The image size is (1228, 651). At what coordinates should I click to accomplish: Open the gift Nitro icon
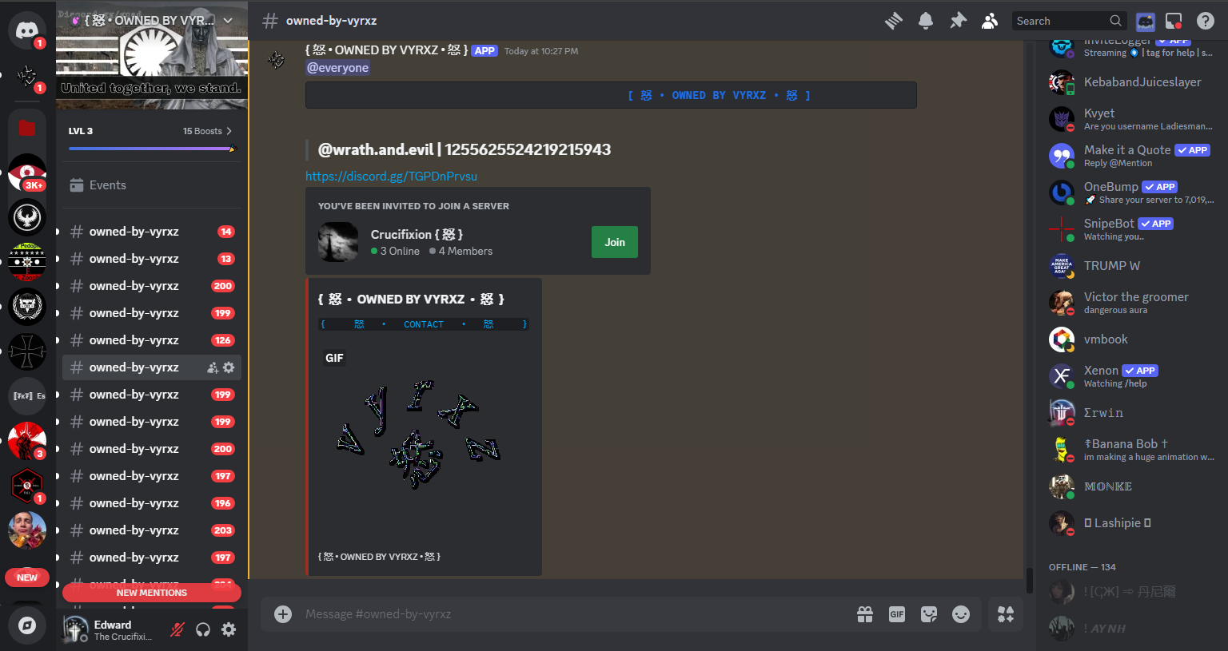[865, 613]
